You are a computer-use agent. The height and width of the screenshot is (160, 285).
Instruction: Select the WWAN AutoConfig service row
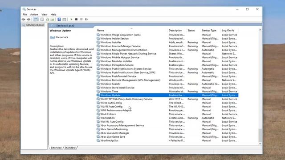(167, 122)
